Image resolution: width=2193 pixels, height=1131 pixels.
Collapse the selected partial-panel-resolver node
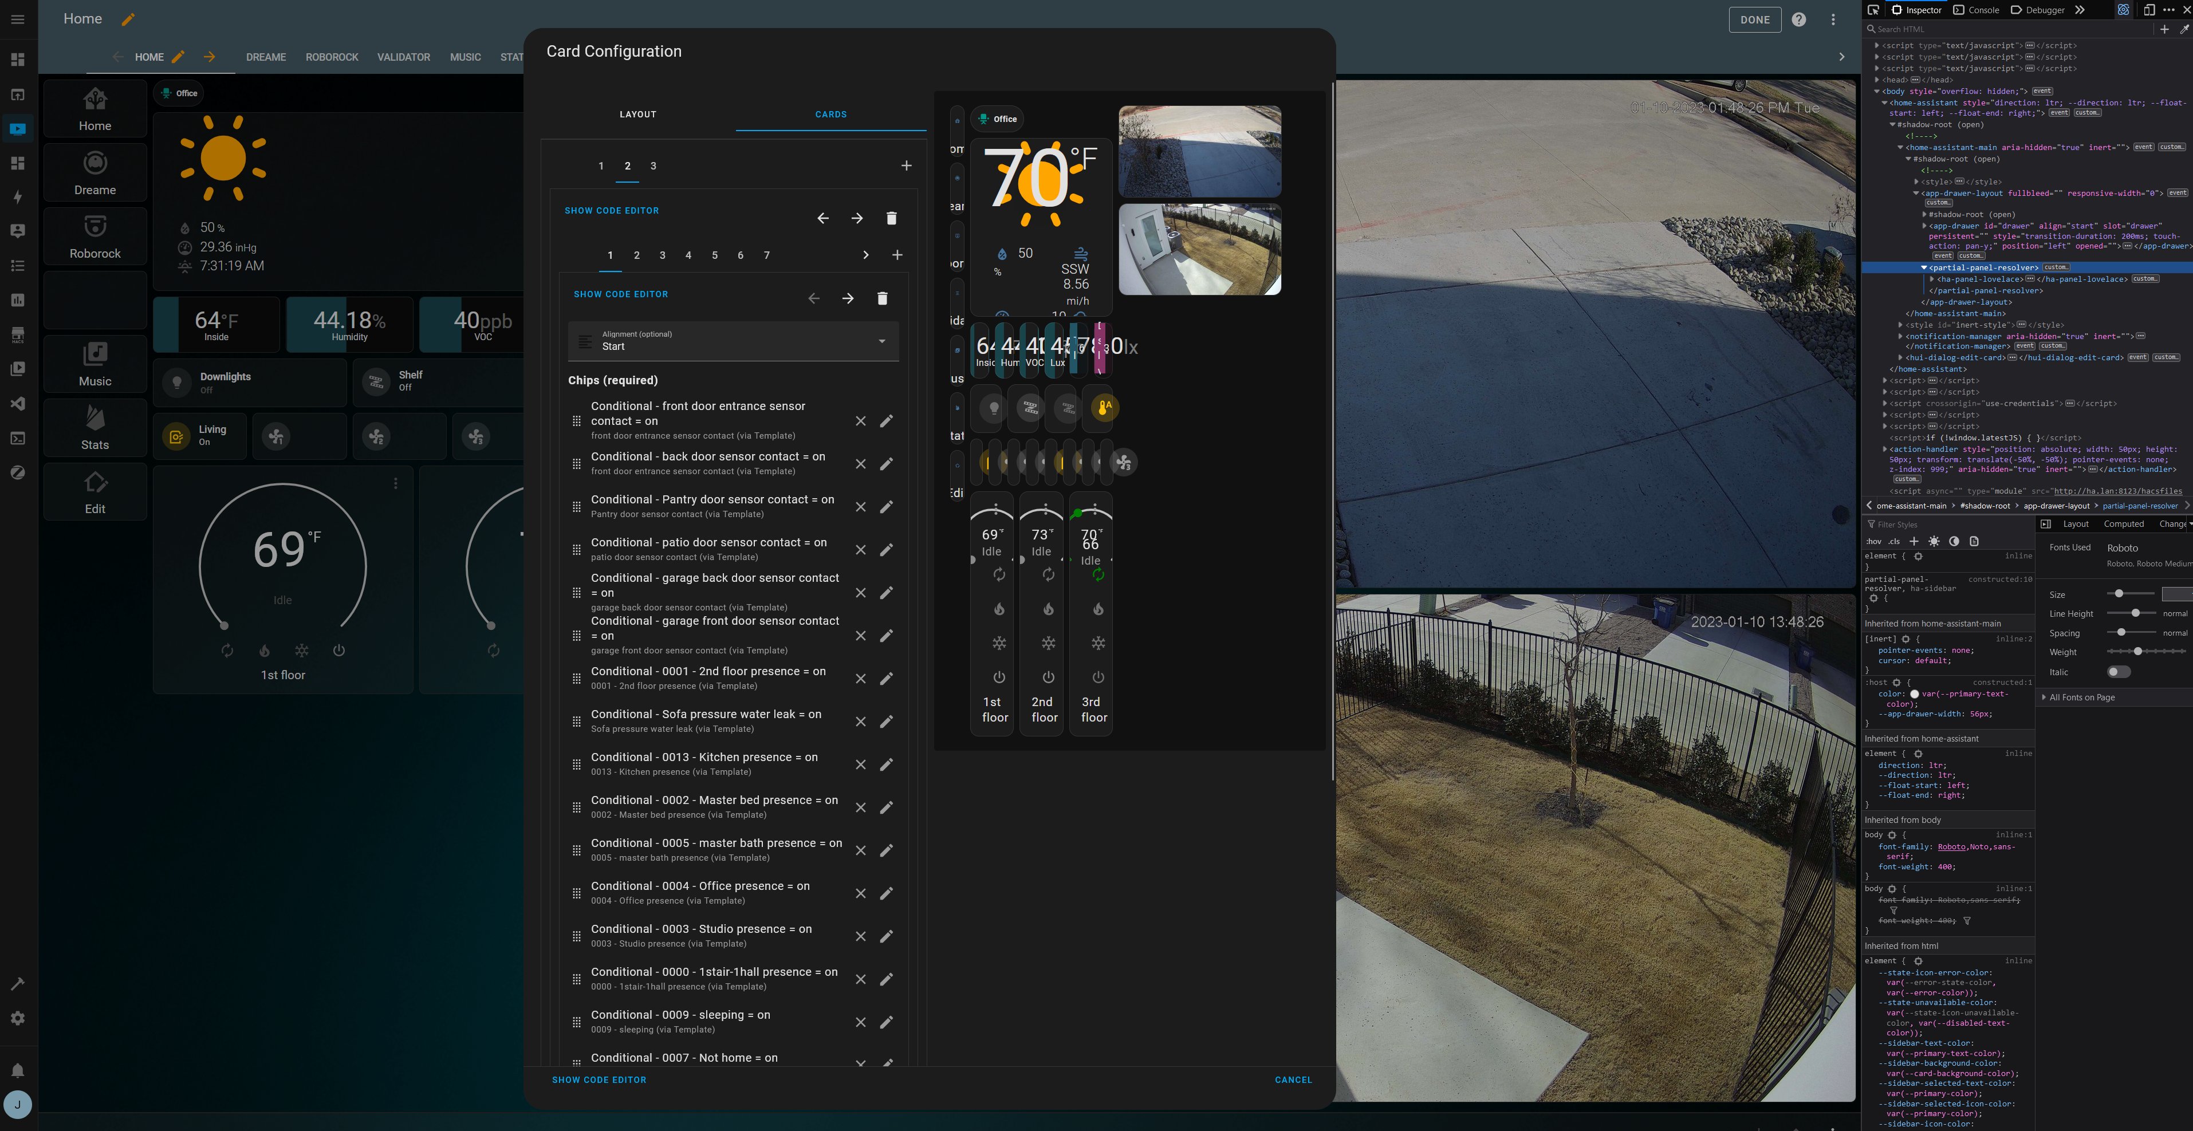[x=1924, y=268]
